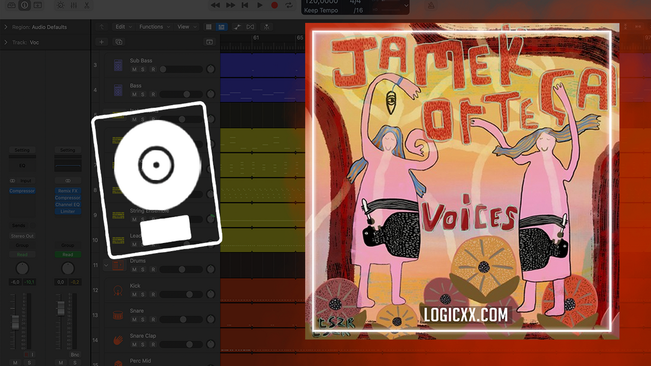Open the Editors scissors icon

pyautogui.click(x=87, y=5)
